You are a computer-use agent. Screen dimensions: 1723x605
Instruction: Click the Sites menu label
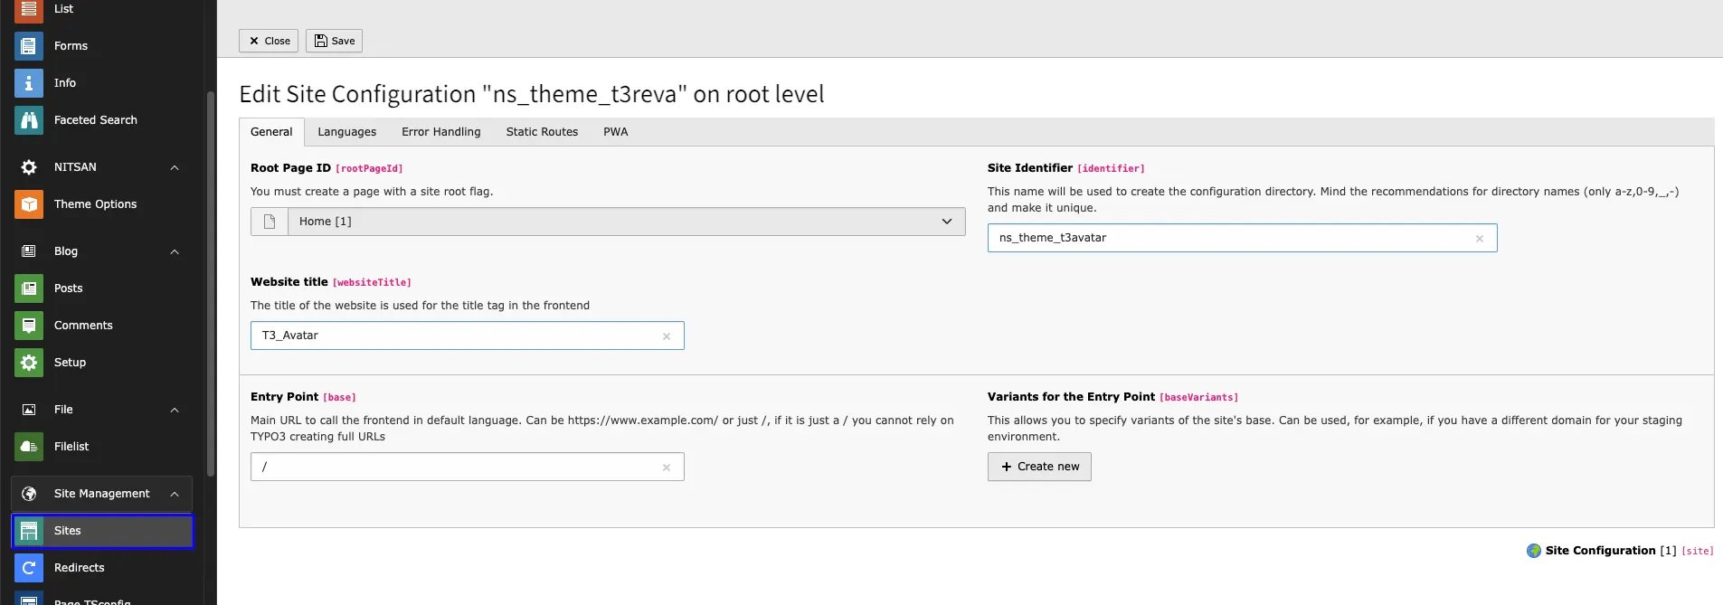67,531
